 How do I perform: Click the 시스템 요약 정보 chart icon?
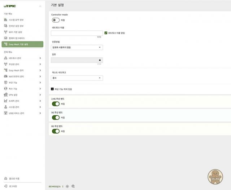(x=5, y=20)
